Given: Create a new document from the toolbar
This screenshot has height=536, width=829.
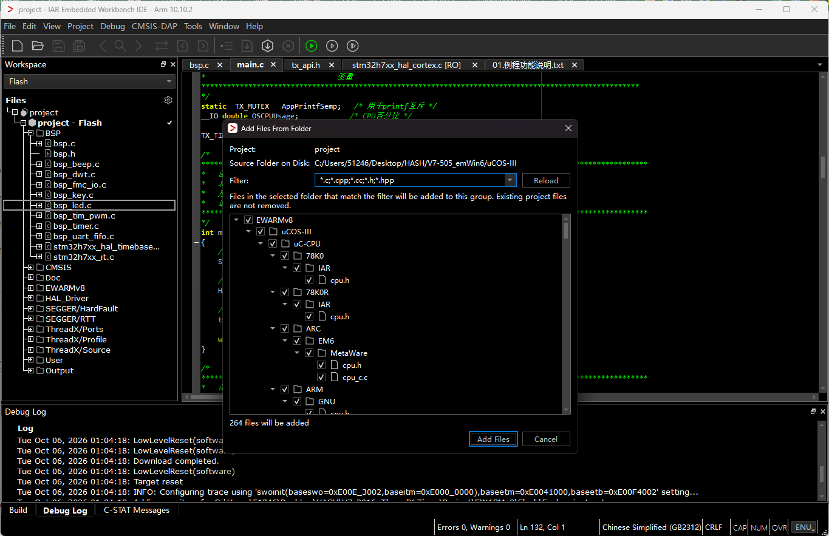Looking at the screenshot, I should coord(17,46).
